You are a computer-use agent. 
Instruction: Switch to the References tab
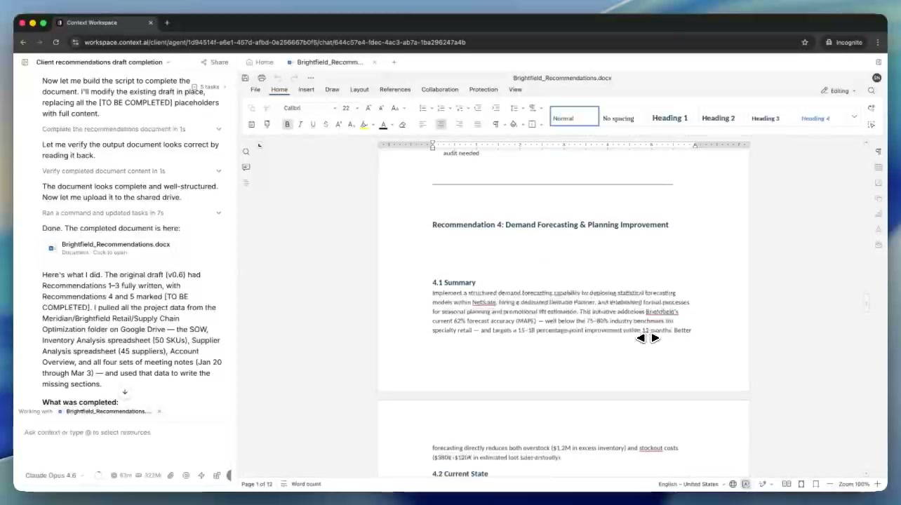(x=395, y=90)
